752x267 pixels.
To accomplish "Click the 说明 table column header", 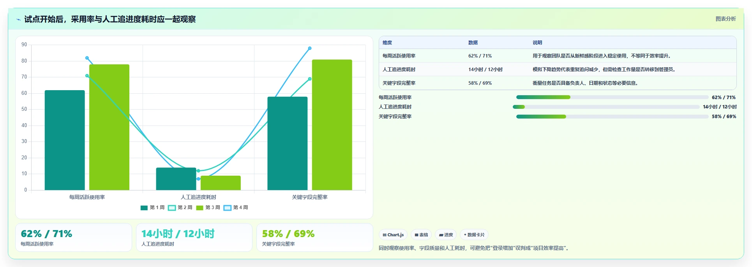I will click(x=537, y=43).
